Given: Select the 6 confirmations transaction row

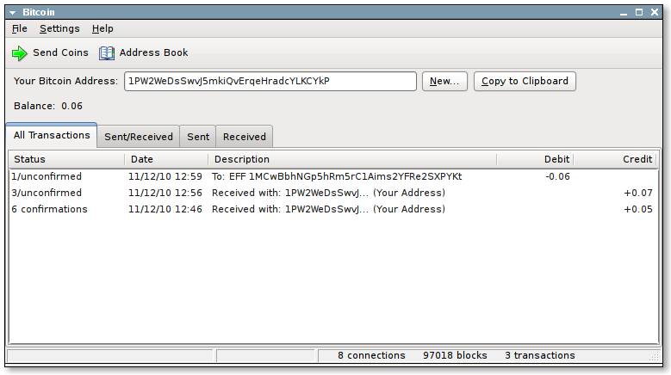Looking at the screenshot, I should click(333, 209).
